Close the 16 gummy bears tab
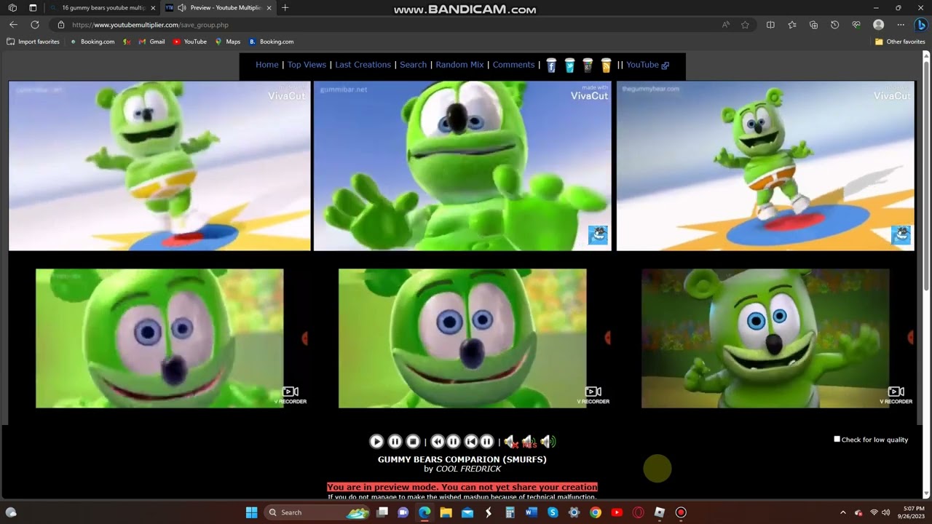 tap(153, 8)
